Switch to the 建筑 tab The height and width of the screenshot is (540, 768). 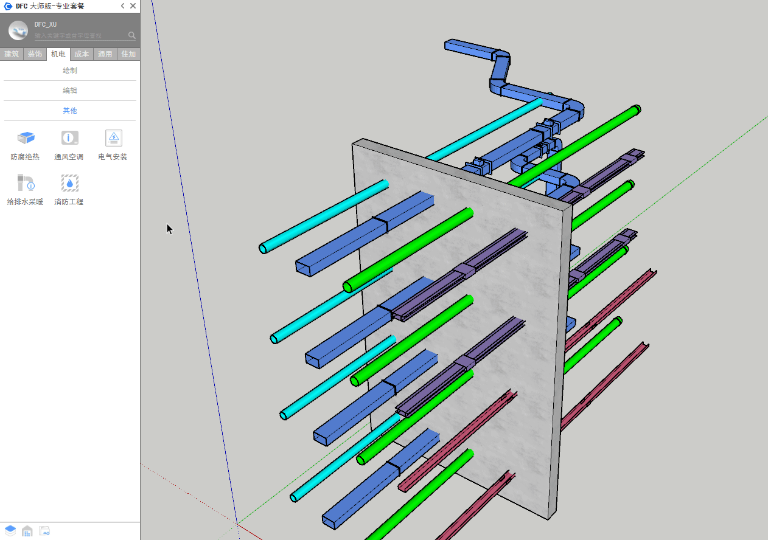12,54
